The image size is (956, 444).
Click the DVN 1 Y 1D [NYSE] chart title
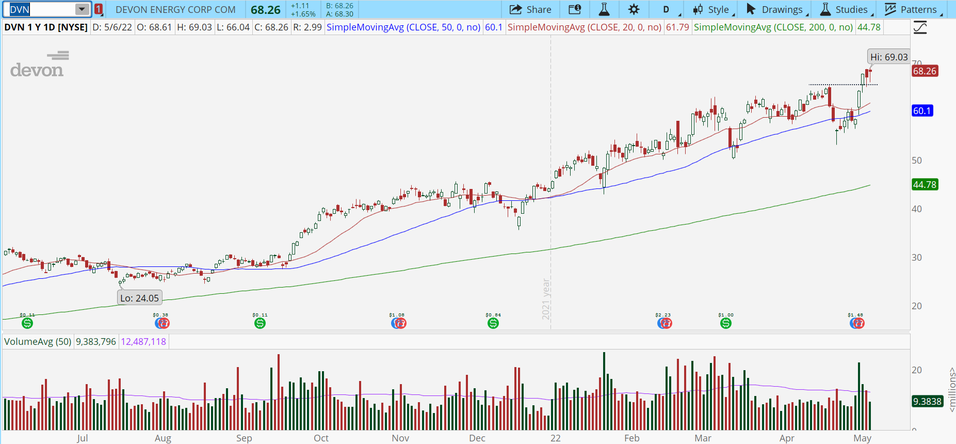[46, 27]
